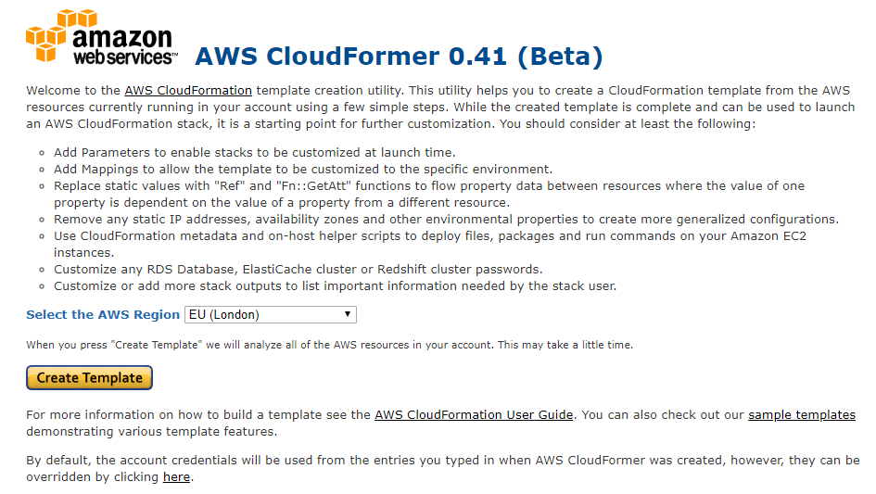Open the AWS CloudFormation link in intro
This screenshot has height=494, width=876.
pyautogui.click(x=187, y=91)
